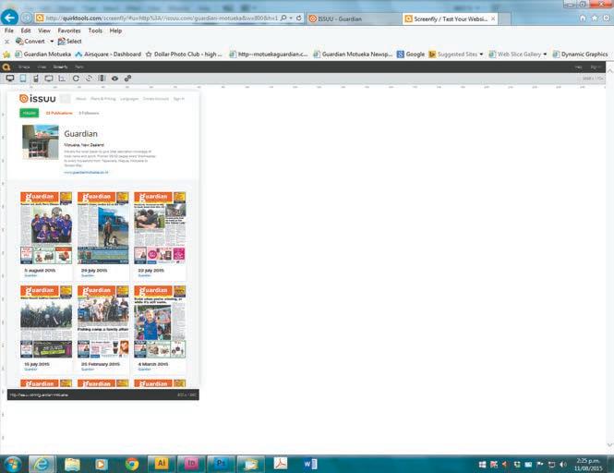The width and height of the screenshot is (614, 473).
Task: Open the Guardian Motueka favorites link
Action: (43, 55)
